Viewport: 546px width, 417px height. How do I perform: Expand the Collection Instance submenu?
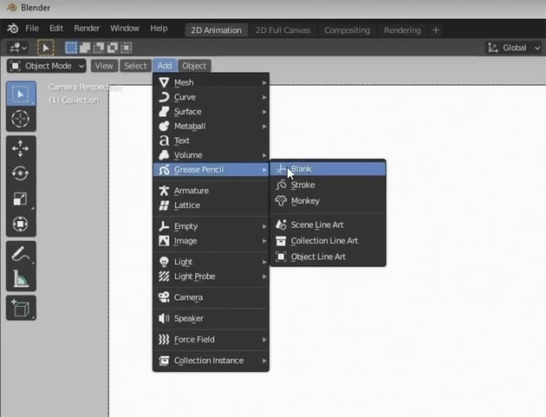211,361
